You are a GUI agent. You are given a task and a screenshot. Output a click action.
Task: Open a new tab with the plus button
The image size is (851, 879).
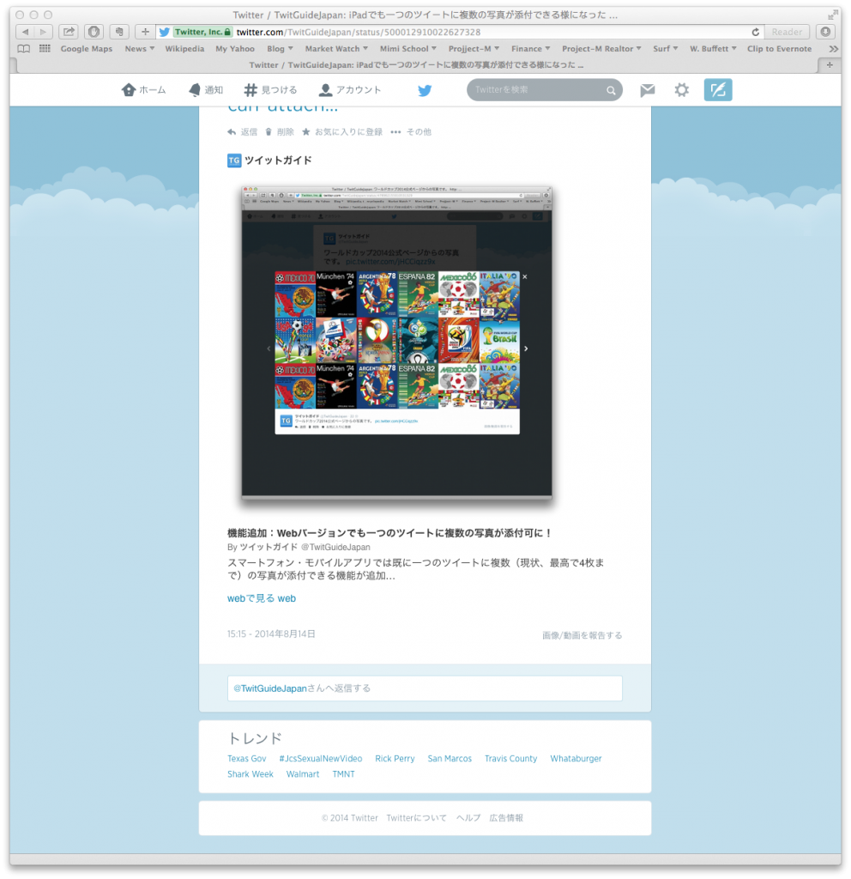tap(830, 65)
